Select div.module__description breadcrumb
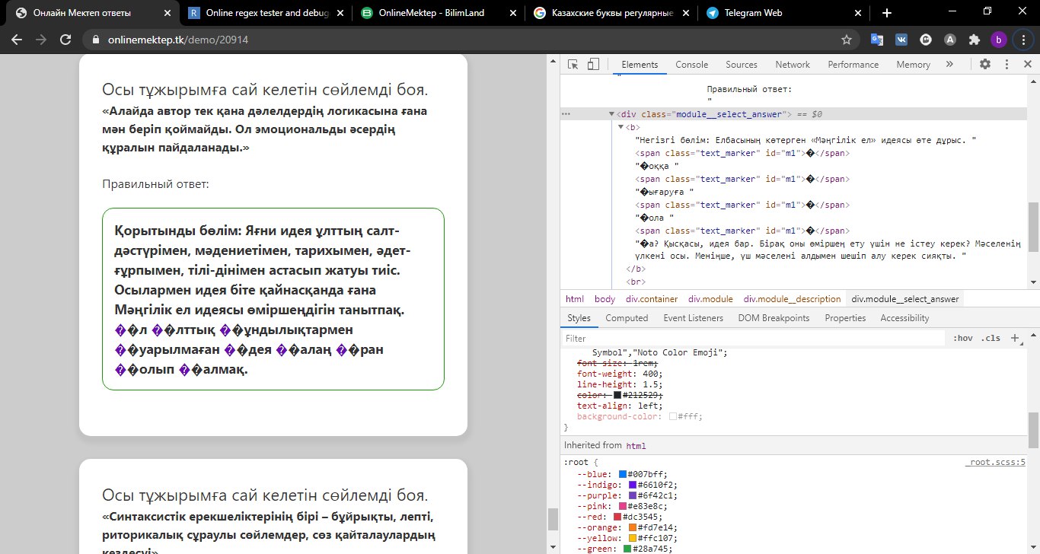The height and width of the screenshot is (554, 1040). point(792,299)
